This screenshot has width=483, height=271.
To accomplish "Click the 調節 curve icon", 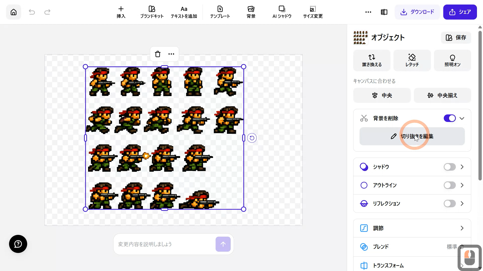I will point(364,228).
